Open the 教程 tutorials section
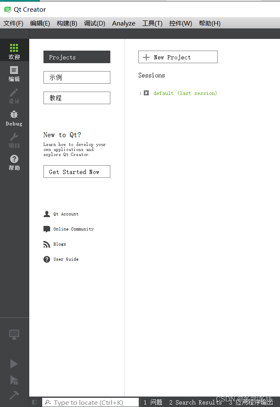 (x=77, y=98)
